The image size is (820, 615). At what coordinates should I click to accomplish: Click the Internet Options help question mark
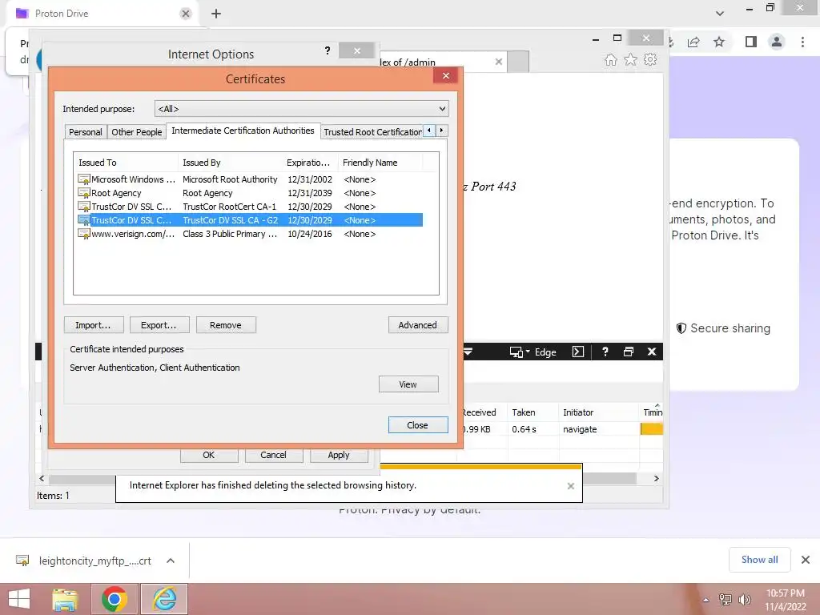[x=328, y=50]
